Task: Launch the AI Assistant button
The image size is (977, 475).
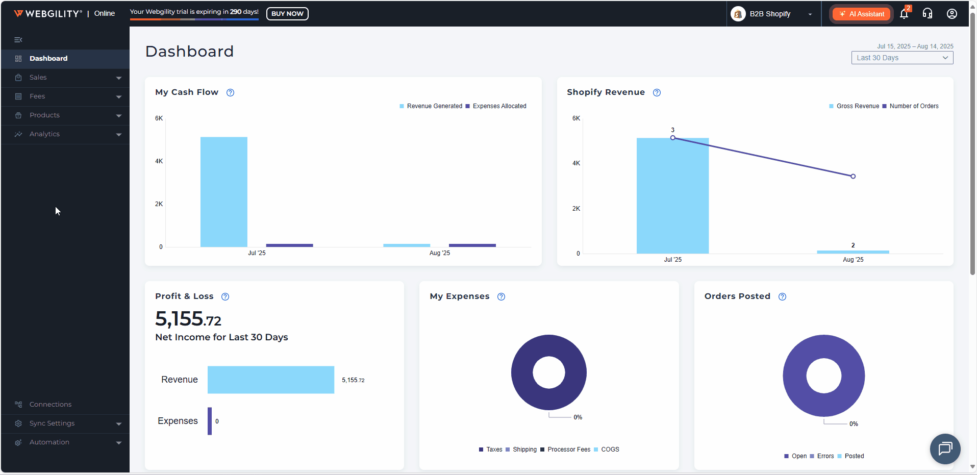Action: coord(861,14)
